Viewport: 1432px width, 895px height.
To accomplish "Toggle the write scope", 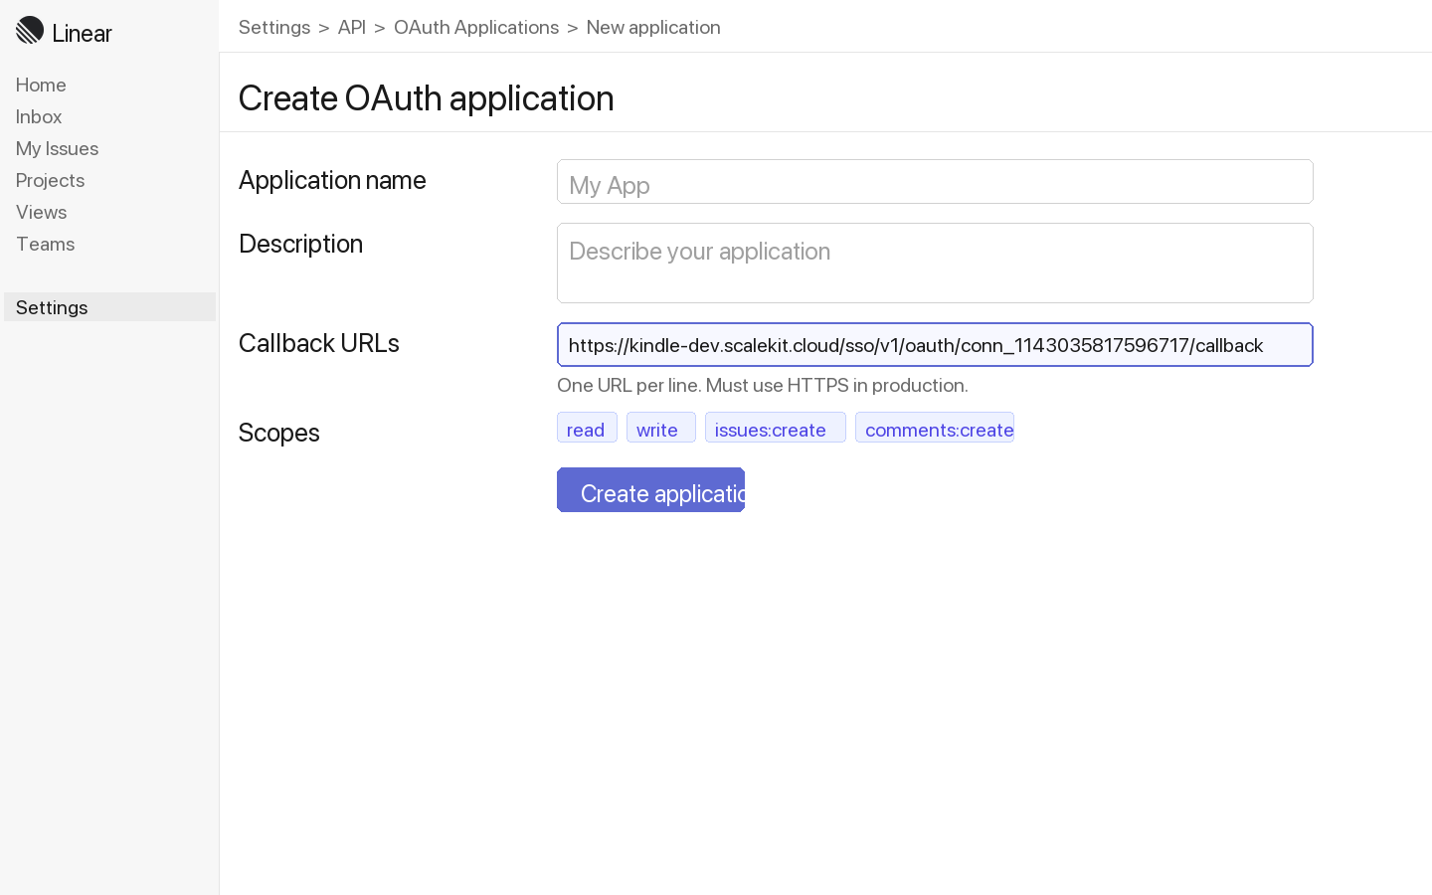I will pyautogui.click(x=660, y=428).
